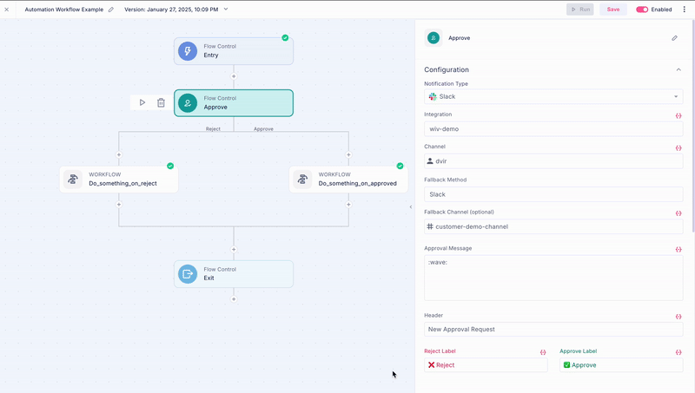Click the run play icon beside Approve node
This screenshot has width=695, height=393.
(142, 102)
